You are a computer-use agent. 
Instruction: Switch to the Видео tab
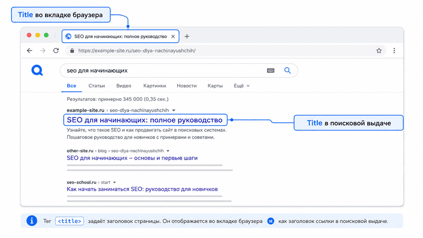tap(123, 86)
